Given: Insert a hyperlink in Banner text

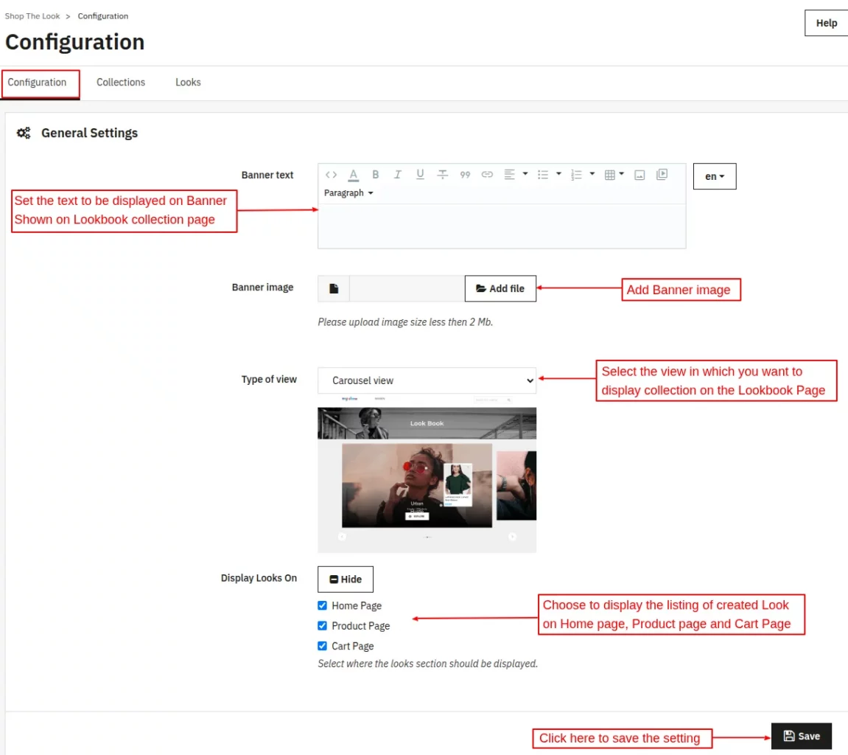Looking at the screenshot, I should point(487,174).
